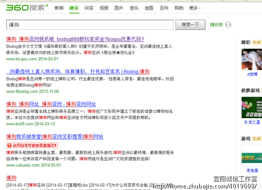This screenshot has height=190, width=262.
Task: Open the 走地皇 thumbnail image
Action: point(252,155)
